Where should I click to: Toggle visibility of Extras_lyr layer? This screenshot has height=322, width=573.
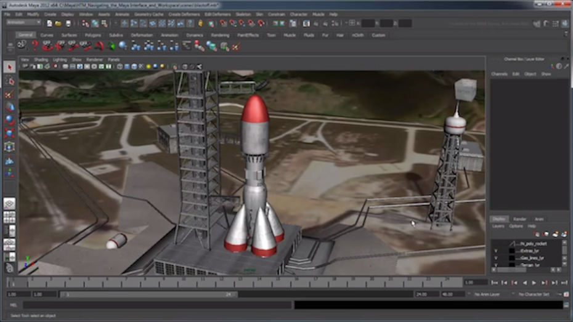pos(495,251)
